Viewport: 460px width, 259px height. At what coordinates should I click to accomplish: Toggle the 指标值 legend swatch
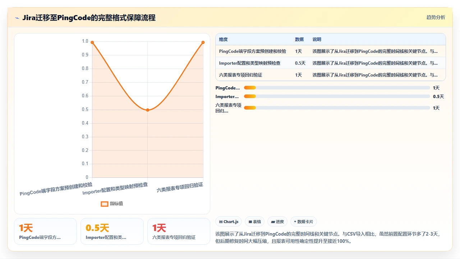pos(105,204)
